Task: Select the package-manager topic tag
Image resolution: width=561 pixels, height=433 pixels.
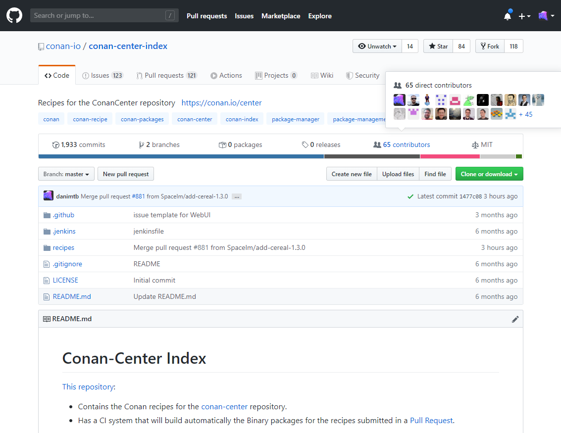Action: click(296, 119)
